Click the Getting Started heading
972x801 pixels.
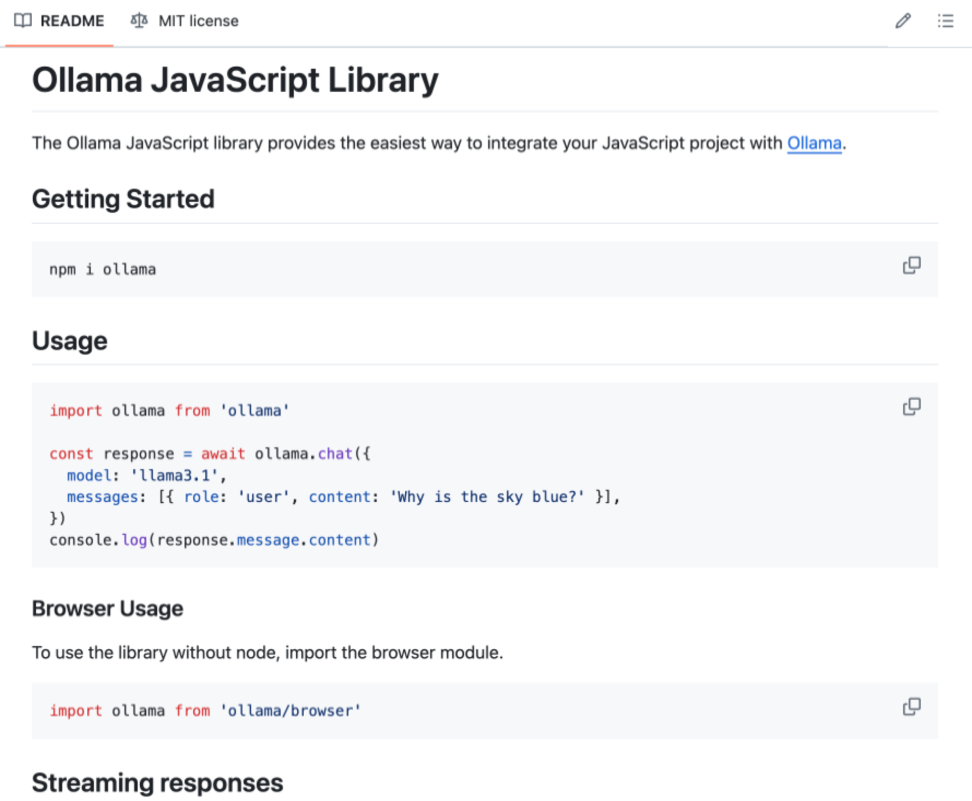123,199
